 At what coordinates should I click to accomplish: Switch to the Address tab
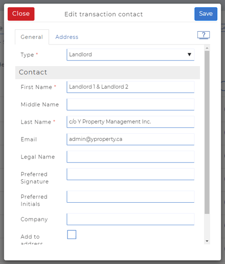pyautogui.click(x=67, y=37)
